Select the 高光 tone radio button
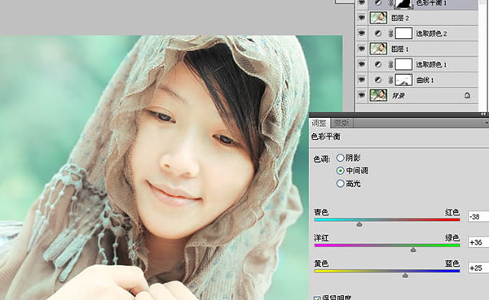Viewport: 489px width, 300px height. pyautogui.click(x=340, y=183)
